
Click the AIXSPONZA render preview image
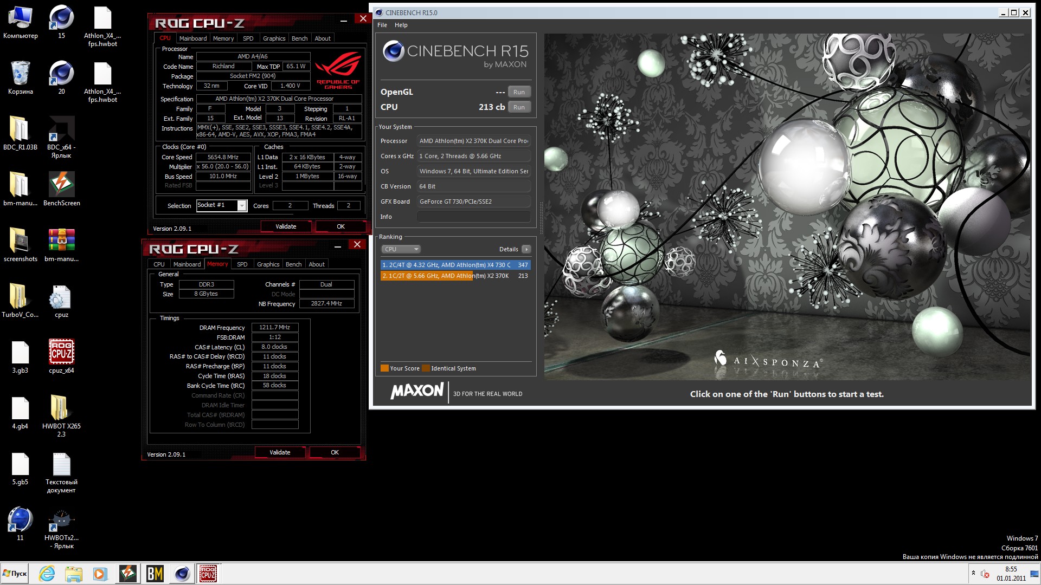[787, 206]
